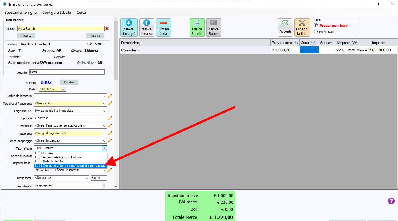Click the Carica Bonus button

(214, 27)
